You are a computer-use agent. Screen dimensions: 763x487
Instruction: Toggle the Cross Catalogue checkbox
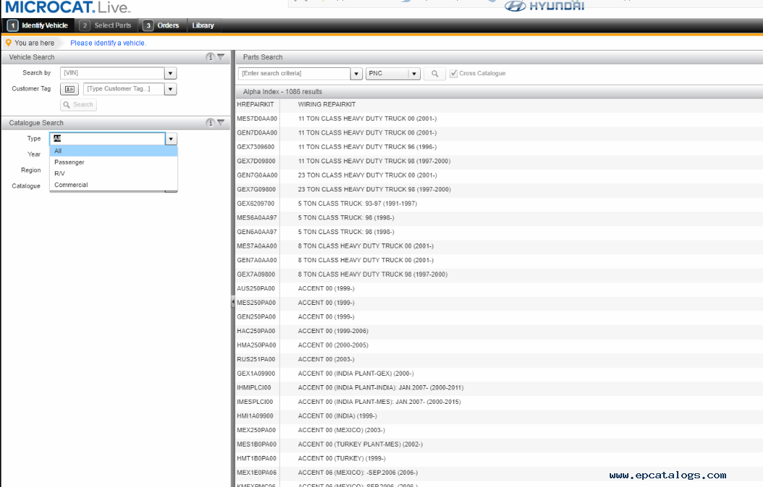[453, 74]
